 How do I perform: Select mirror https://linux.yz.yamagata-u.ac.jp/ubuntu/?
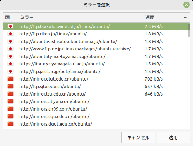tap(96, 64)
